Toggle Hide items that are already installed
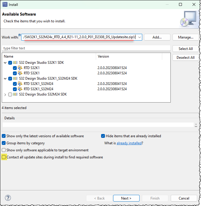The height and width of the screenshot is (206, 201). [103, 136]
